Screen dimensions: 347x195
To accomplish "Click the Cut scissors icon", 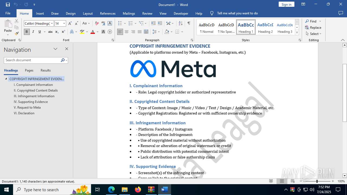I will pos(17,21).
